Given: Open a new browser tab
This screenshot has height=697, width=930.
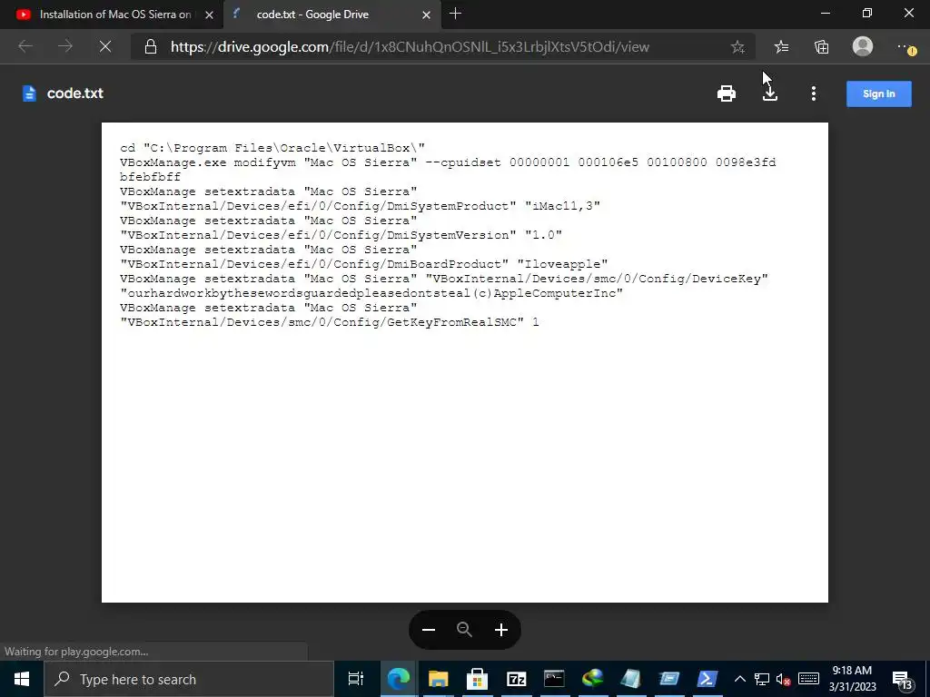Looking at the screenshot, I should tap(456, 14).
